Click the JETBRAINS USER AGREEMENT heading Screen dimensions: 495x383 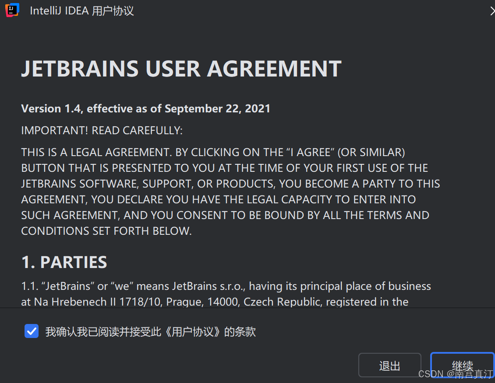[181, 69]
